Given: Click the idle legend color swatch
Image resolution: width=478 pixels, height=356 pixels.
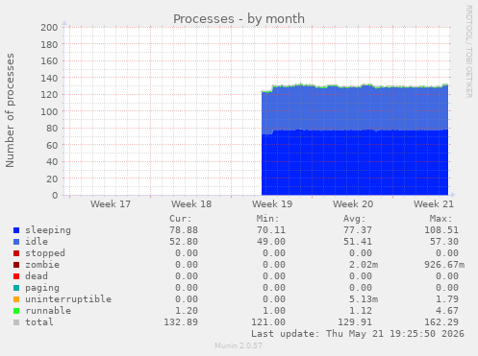Looking at the screenshot, I should click(16, 242).
